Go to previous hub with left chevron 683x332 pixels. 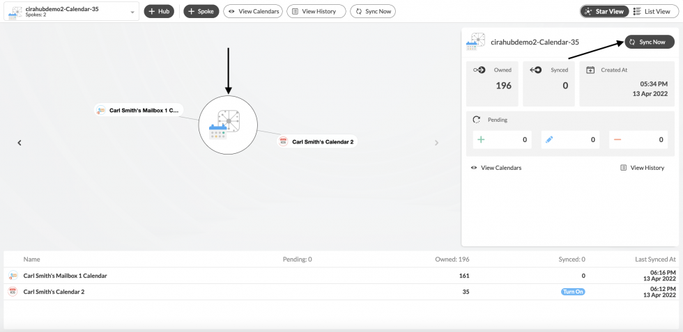pos(20,143)
